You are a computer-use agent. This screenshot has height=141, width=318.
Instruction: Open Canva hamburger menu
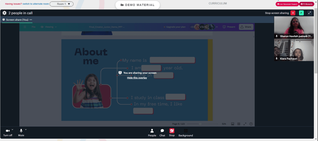(x=25, y=27)
